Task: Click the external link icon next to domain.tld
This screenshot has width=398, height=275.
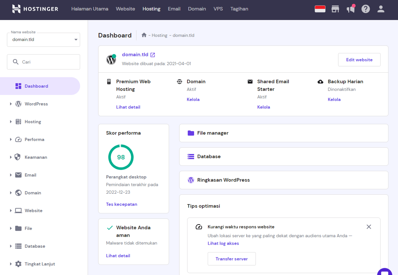Action: coord(153,55)
